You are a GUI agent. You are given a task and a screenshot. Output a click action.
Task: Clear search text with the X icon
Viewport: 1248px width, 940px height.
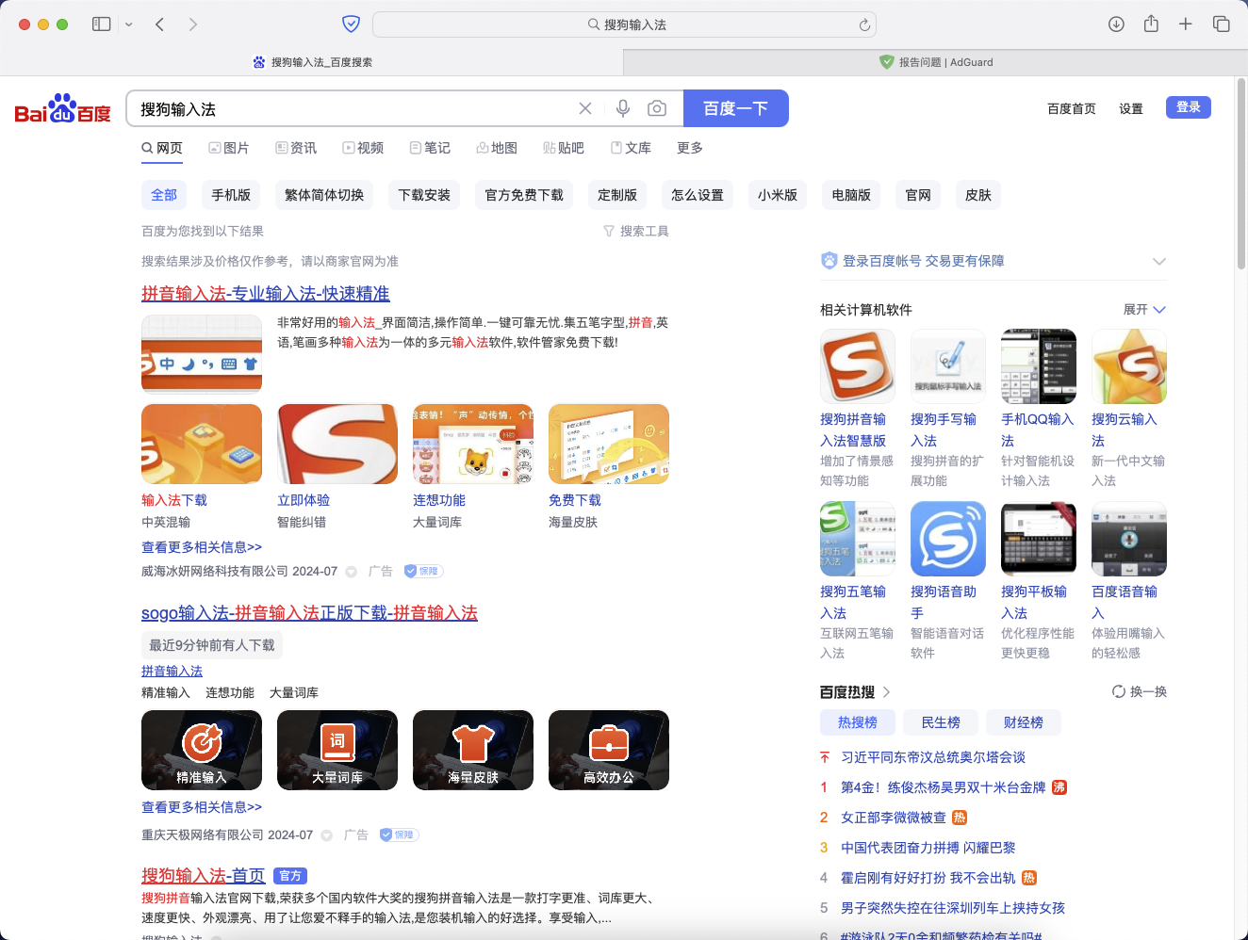pos(585,108)
